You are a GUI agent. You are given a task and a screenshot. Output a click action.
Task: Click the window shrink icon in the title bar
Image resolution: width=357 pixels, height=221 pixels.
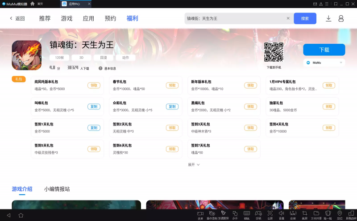tap(336, 4)
